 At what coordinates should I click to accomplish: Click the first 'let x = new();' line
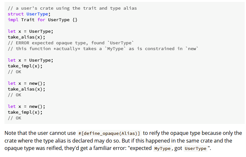pos(27,83)
